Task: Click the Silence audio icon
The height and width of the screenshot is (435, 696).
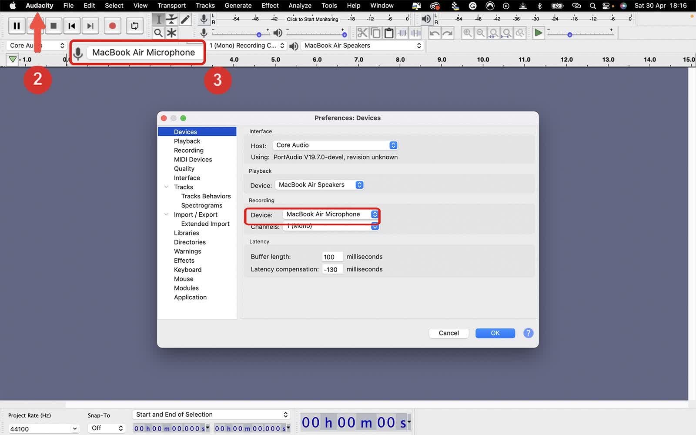Action: click(x=415, y=33)
